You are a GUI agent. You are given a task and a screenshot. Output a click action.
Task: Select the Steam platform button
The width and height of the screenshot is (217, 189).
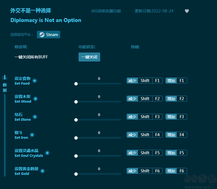pos(48,34)
